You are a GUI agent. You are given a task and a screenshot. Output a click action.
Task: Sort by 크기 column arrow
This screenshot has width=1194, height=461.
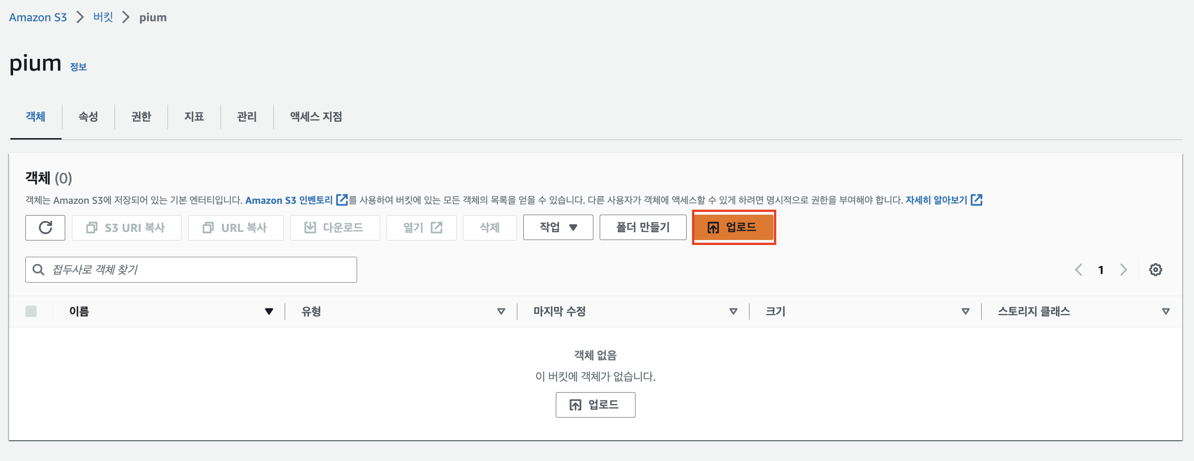[x=965, y=311]
